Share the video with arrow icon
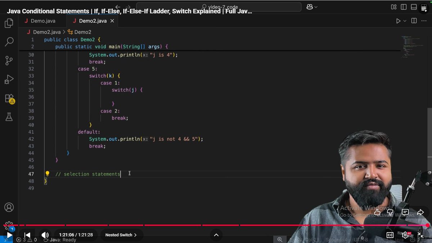This screenshot has width=432, height=243. pos(420,212)
